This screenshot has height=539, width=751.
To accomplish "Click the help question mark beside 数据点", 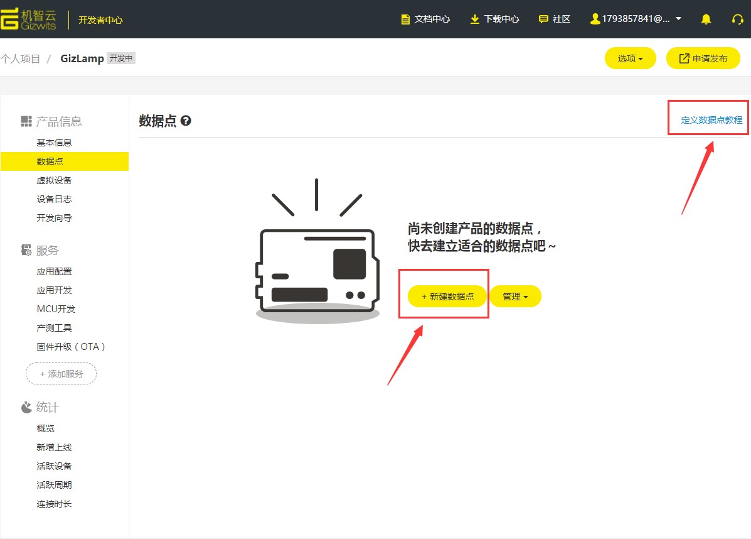I will tap(186, 121).
